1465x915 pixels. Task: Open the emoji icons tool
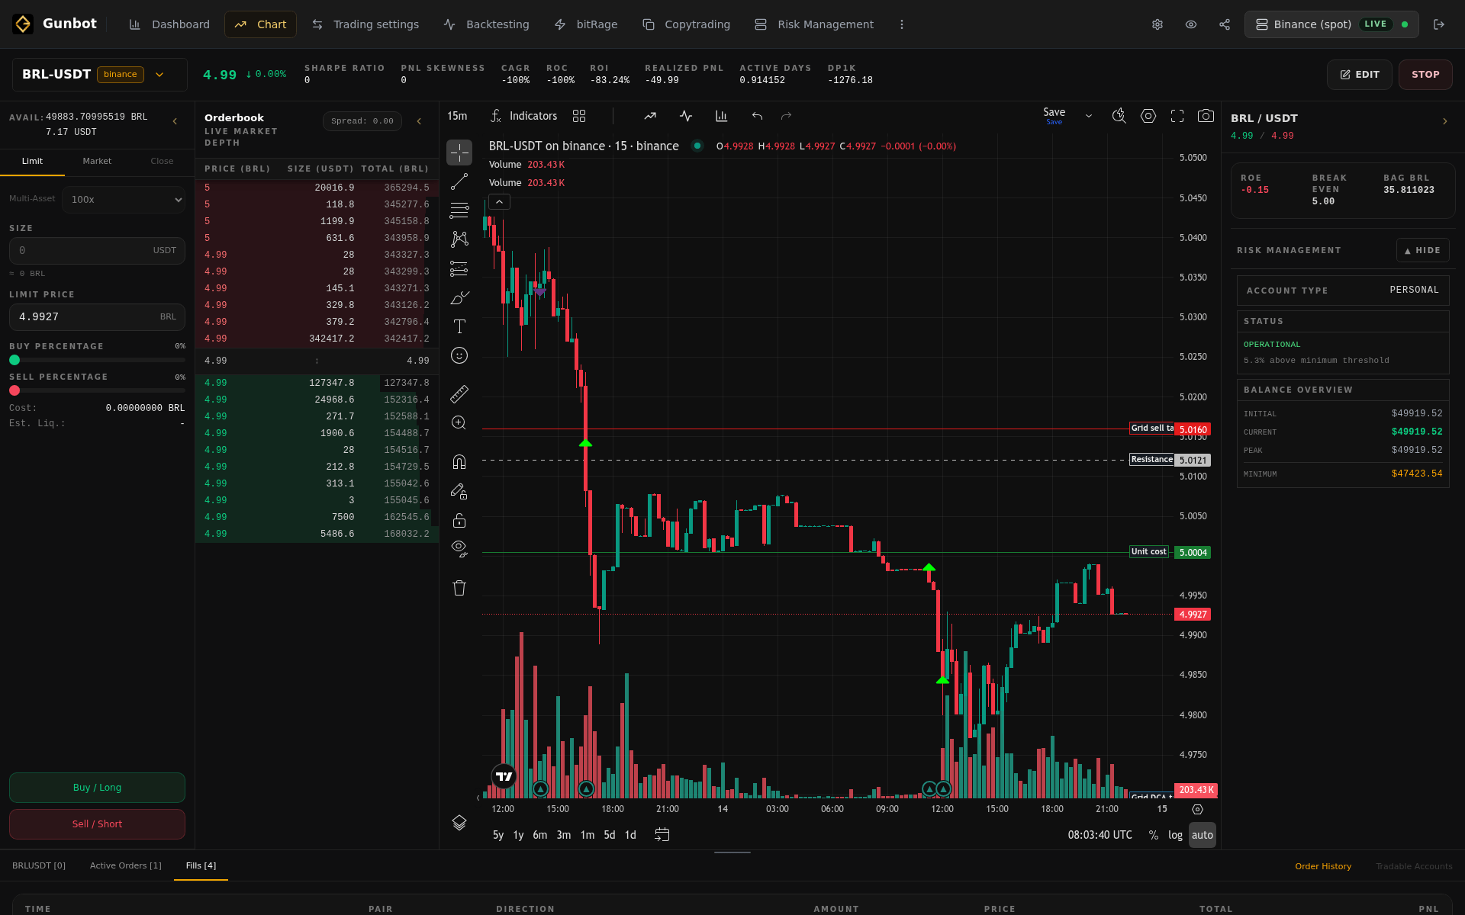click(x=459, y=355)
